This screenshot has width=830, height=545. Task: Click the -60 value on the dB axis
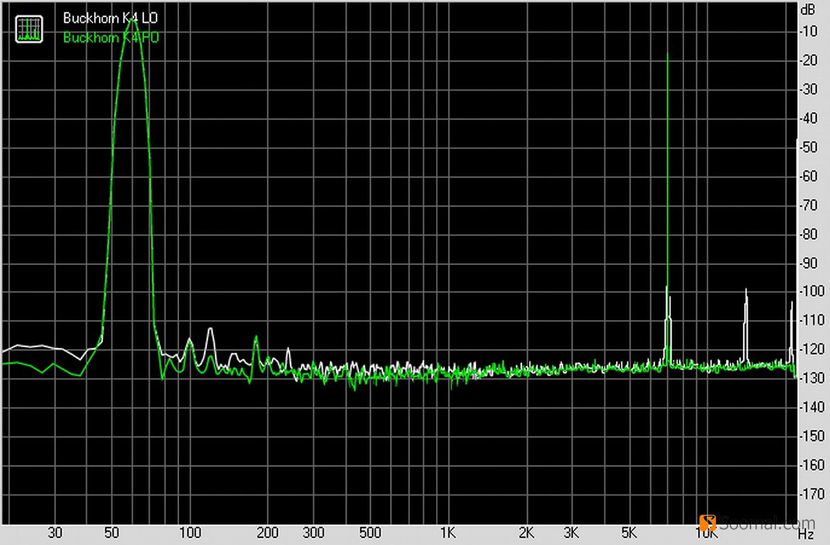[808, 176]
